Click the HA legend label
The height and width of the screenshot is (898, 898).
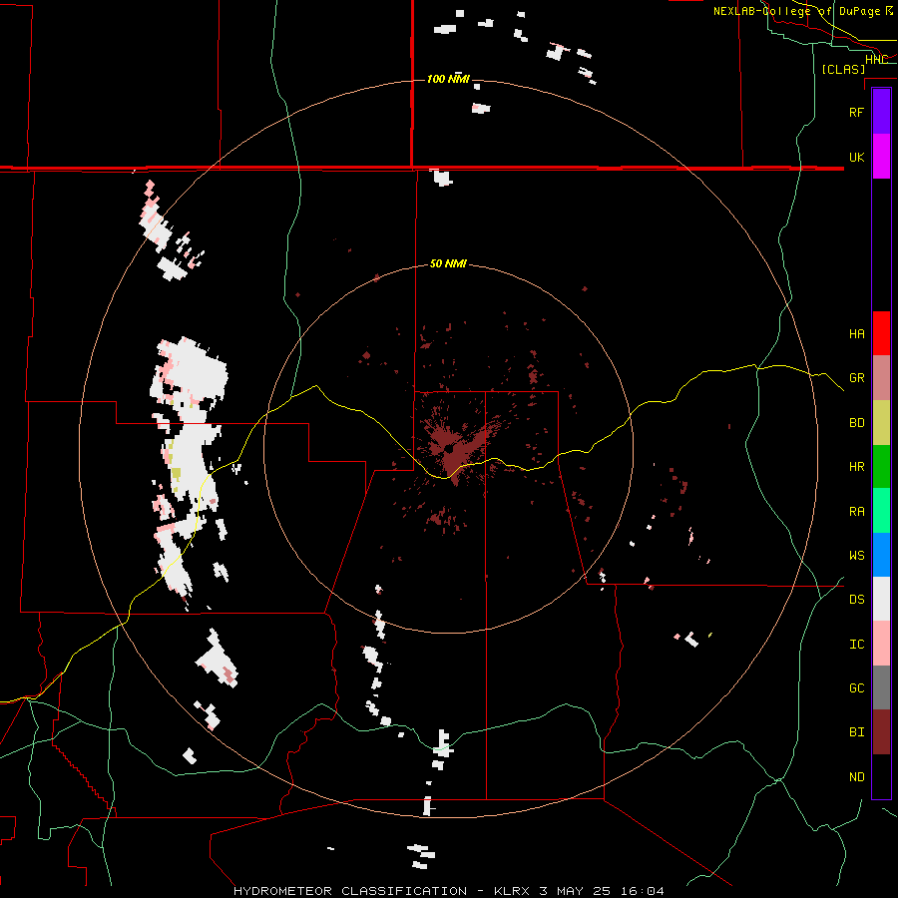tap(857, 334)
